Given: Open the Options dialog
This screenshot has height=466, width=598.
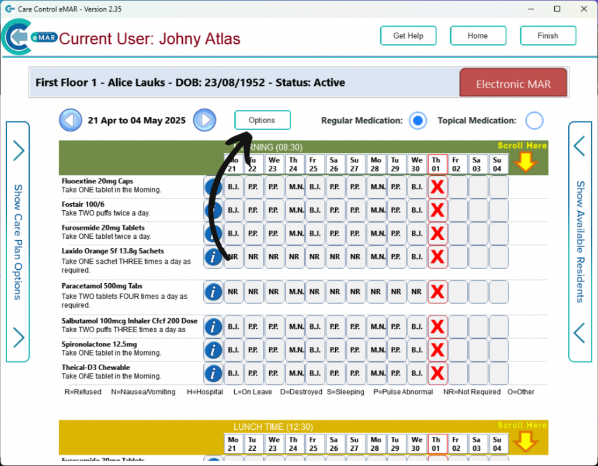Looking at the screenshot, I should 262,120.
